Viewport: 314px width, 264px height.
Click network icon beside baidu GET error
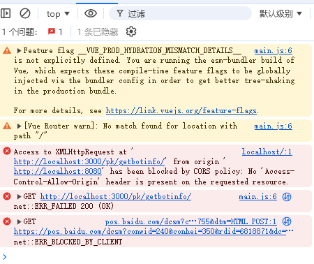tap(287, 221)
